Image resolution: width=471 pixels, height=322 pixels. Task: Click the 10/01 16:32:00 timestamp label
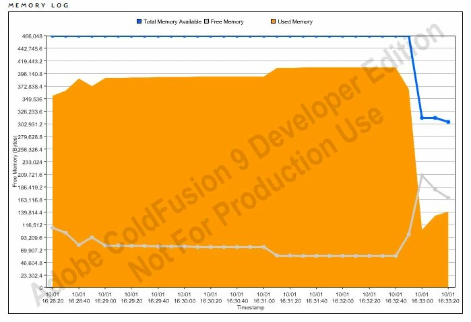click(343, 297)
